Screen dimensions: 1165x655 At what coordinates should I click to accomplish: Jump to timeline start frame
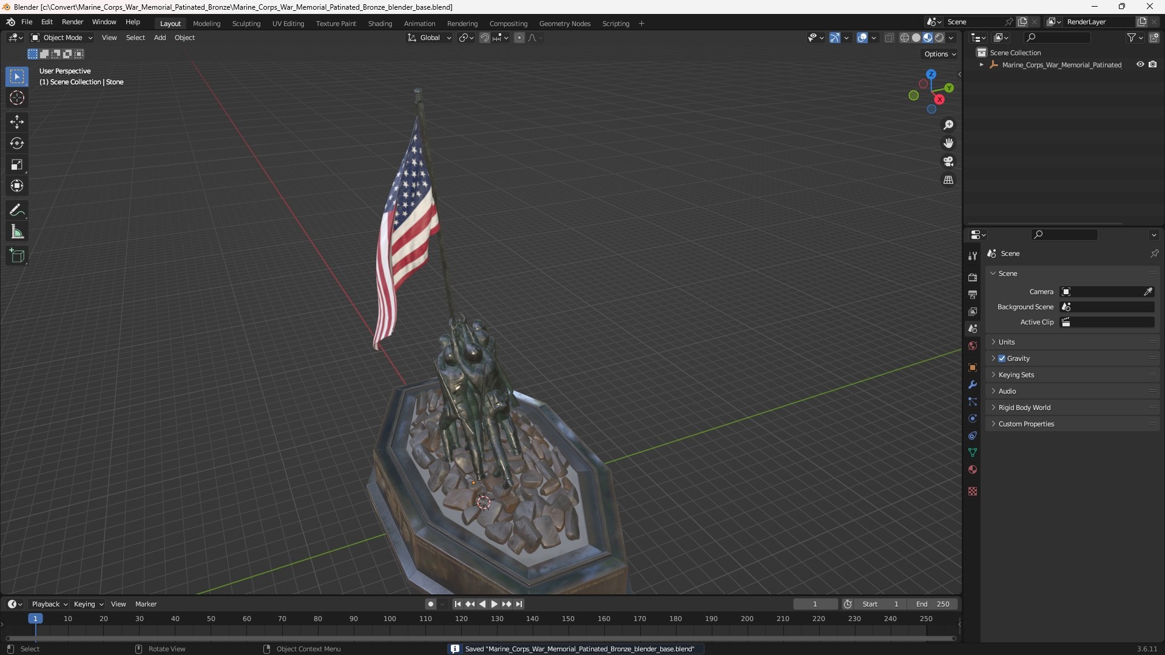pyautogui.click(x=458, y=604)
